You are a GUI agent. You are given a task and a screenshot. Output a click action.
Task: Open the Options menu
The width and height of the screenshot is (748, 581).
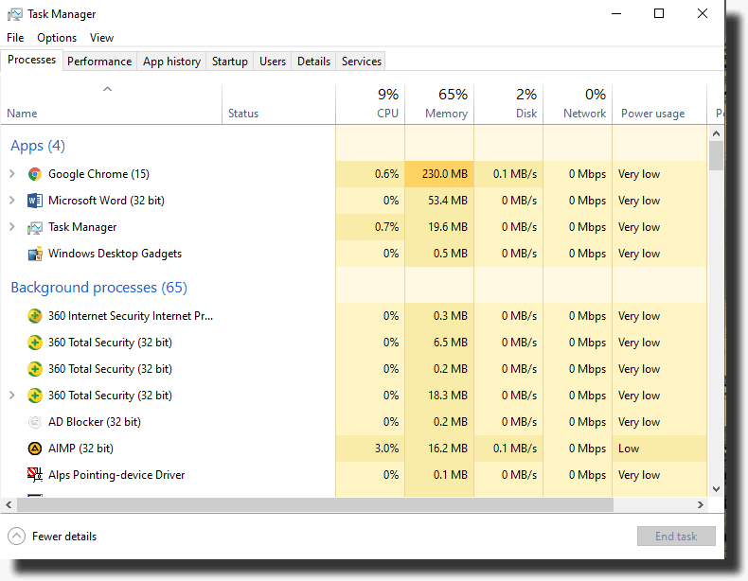click(57, 38)
